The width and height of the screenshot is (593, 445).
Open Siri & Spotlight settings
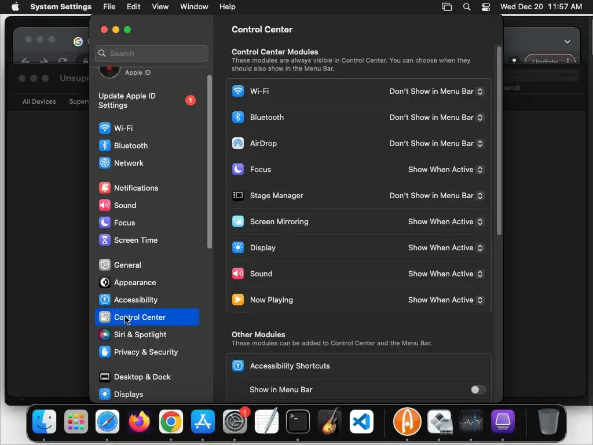pyautogui.click(x=147, y=334)
